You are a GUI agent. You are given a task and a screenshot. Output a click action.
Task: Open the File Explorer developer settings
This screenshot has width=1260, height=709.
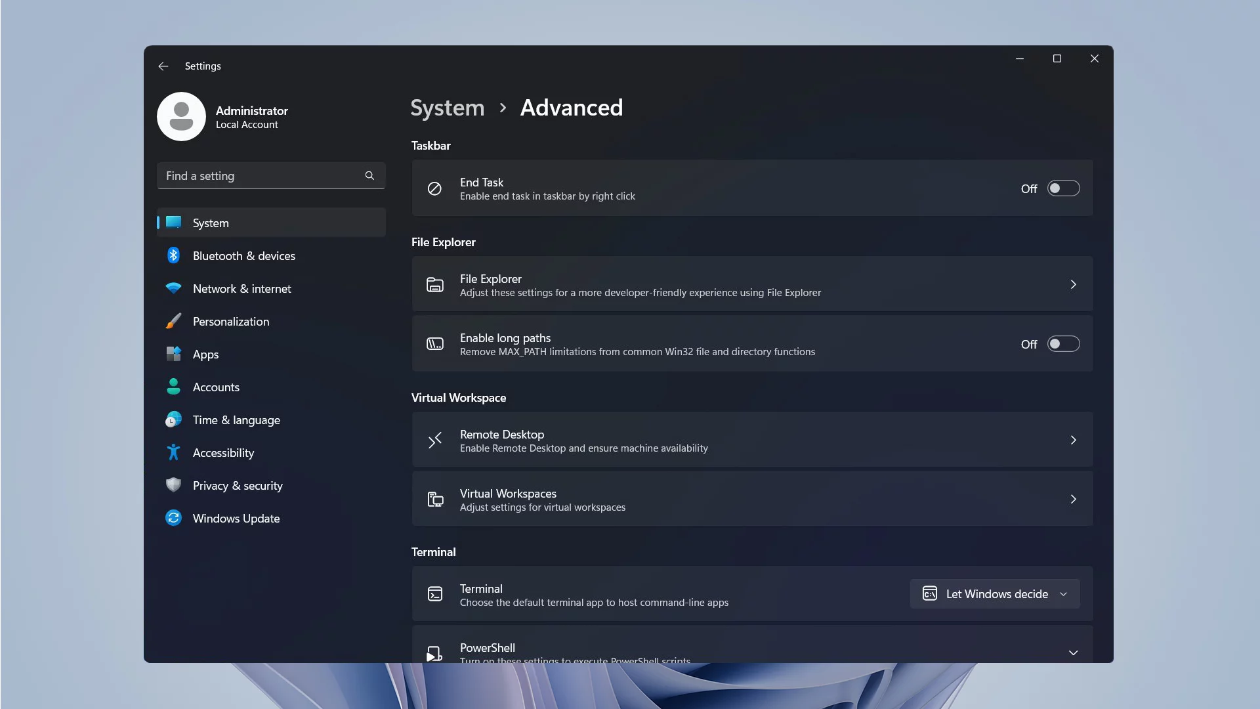752,284
